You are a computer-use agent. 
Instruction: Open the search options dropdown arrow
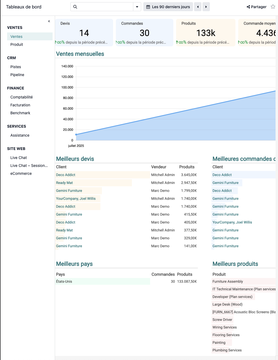[x=137, y=7]
